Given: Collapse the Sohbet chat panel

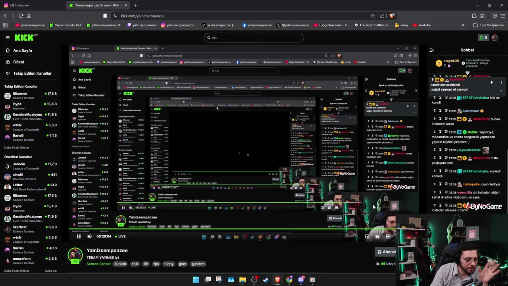Looking at the screenshot, I should coord(432,50).
